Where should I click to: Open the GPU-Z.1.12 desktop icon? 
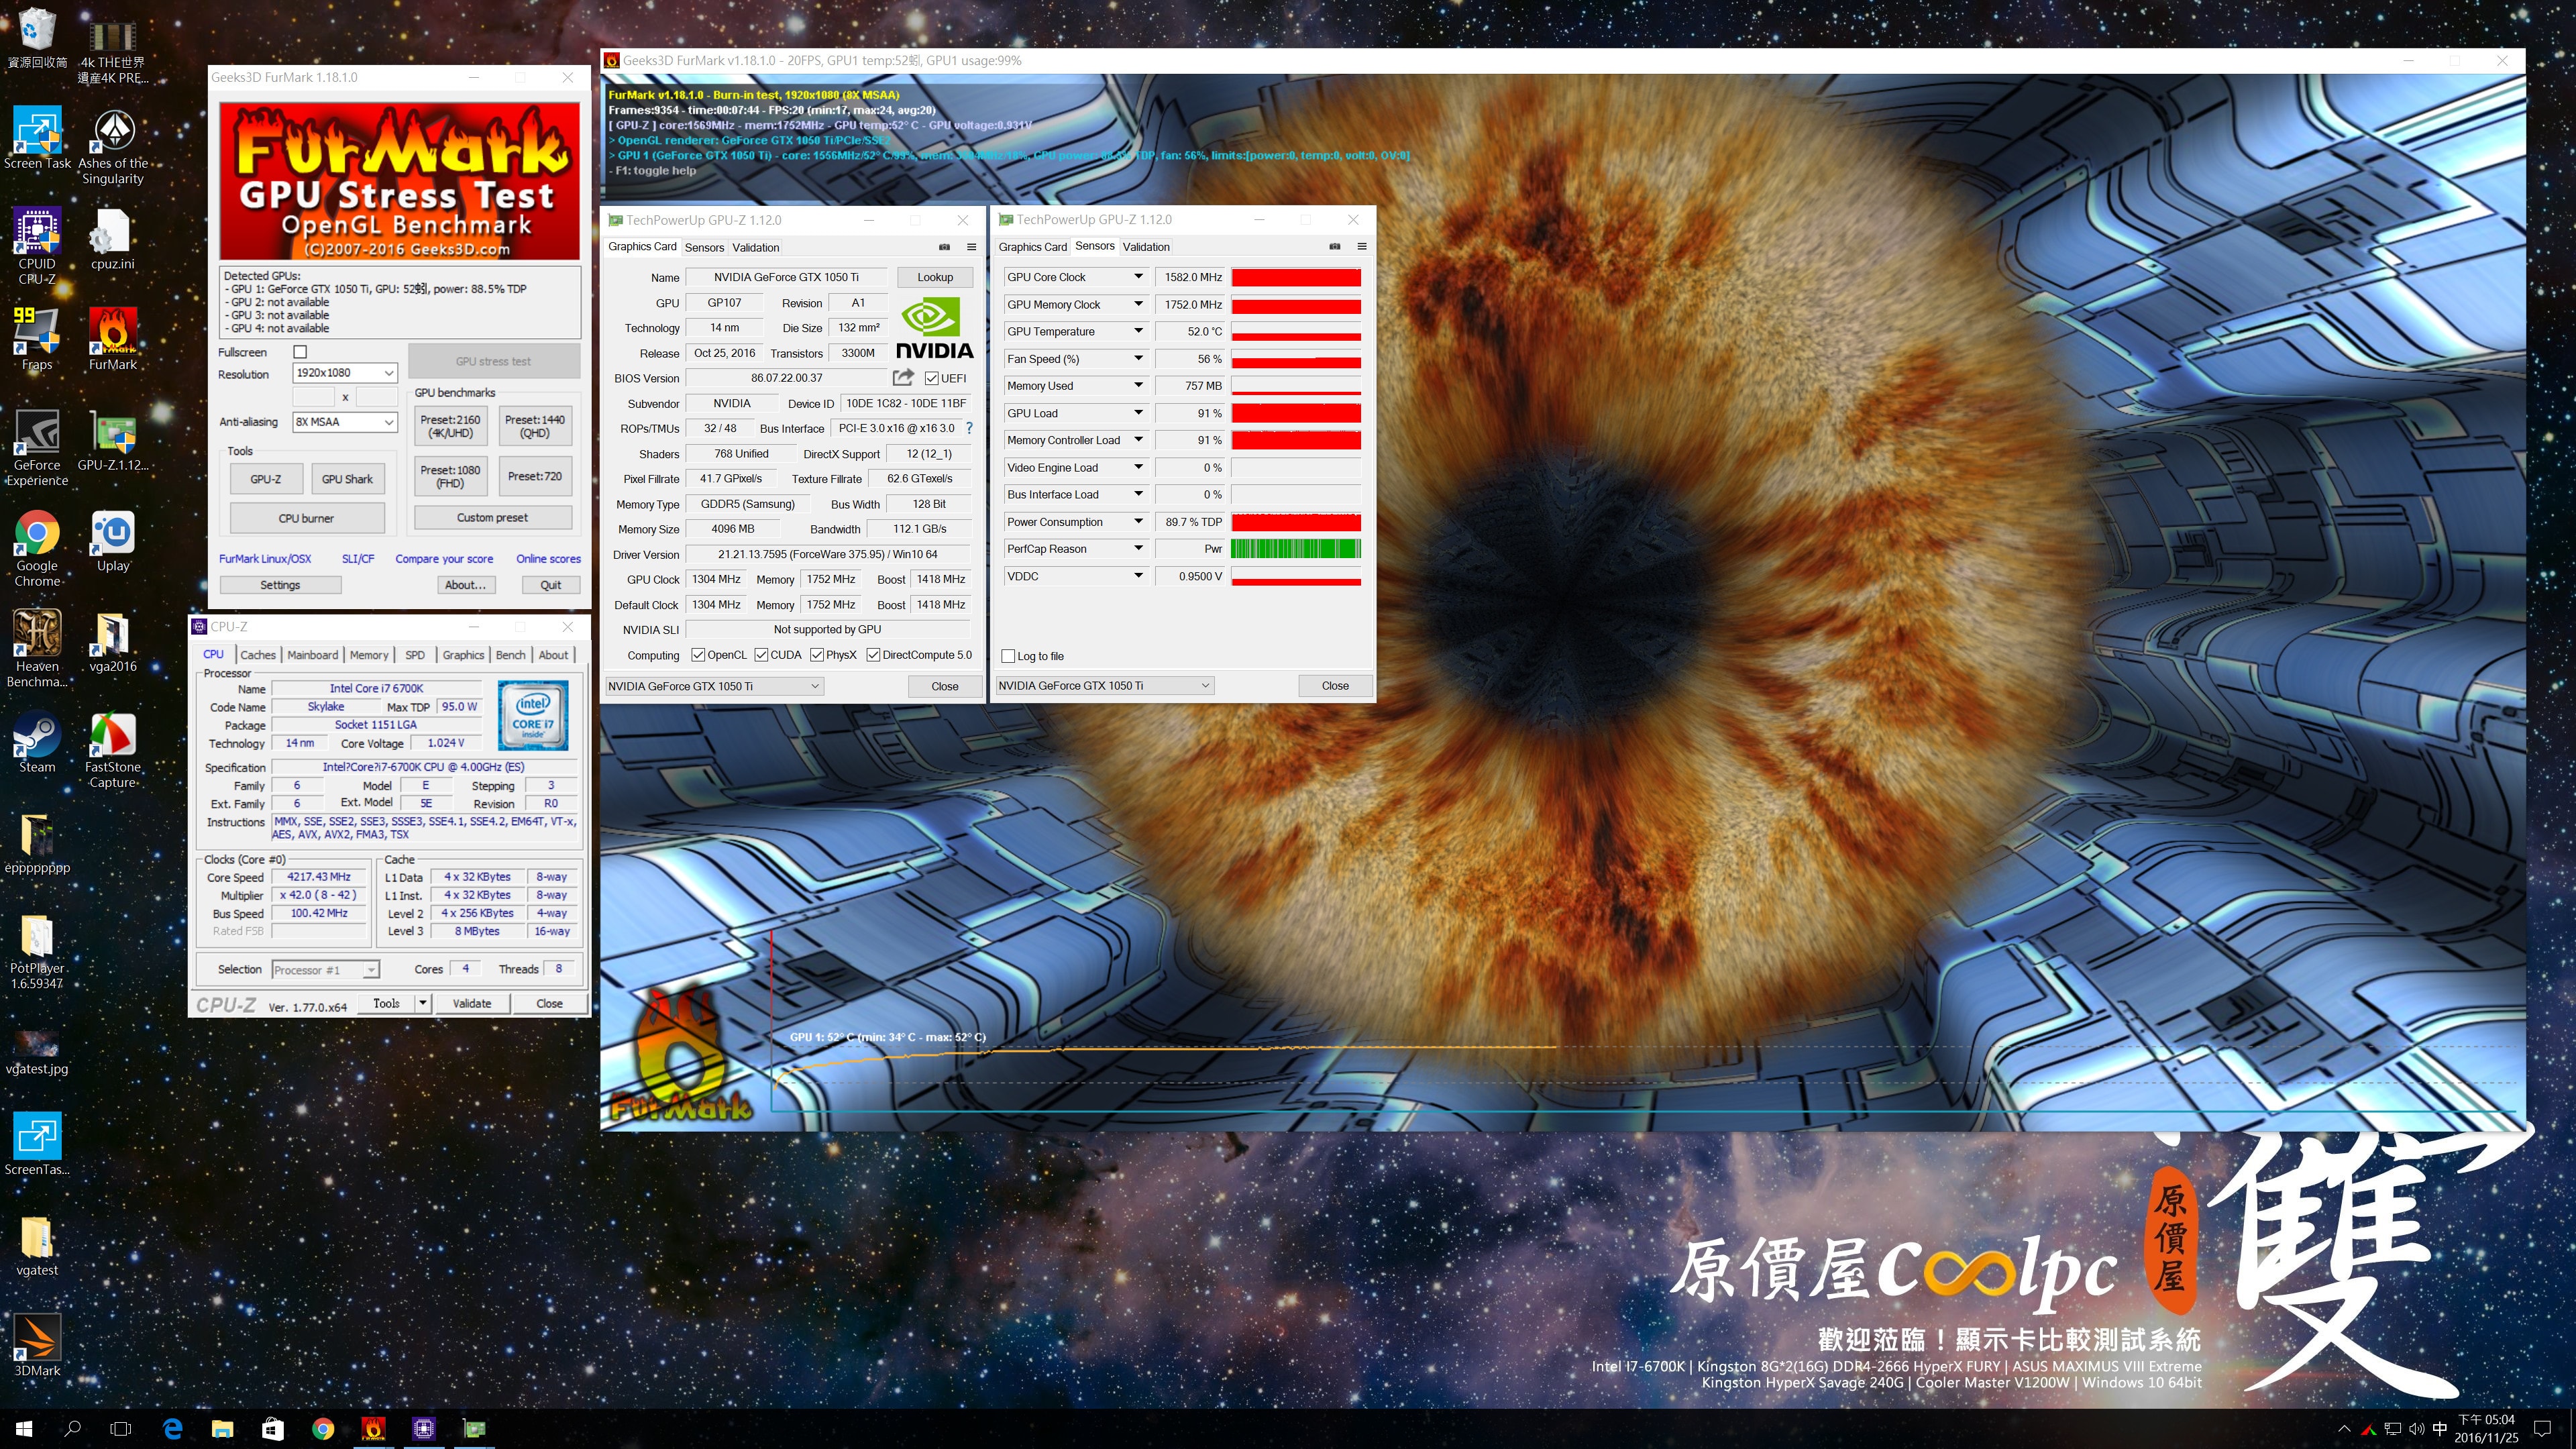[x=113, y=440]
